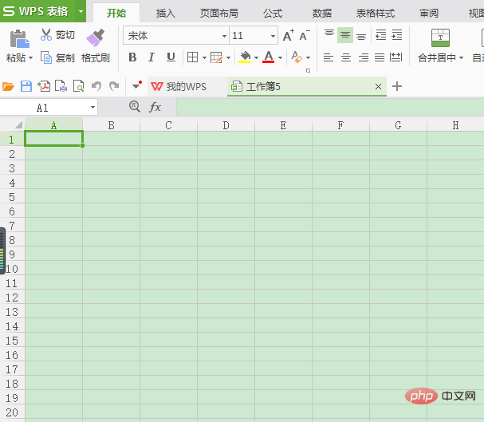Click the export to PDF icon
Viewport: 484px width, 422px height.
point(44,86)
